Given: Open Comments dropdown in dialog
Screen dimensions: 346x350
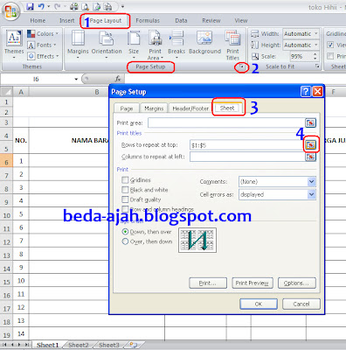Looking at the screenshot, I should pyautogui.click(x=277, y=181).
